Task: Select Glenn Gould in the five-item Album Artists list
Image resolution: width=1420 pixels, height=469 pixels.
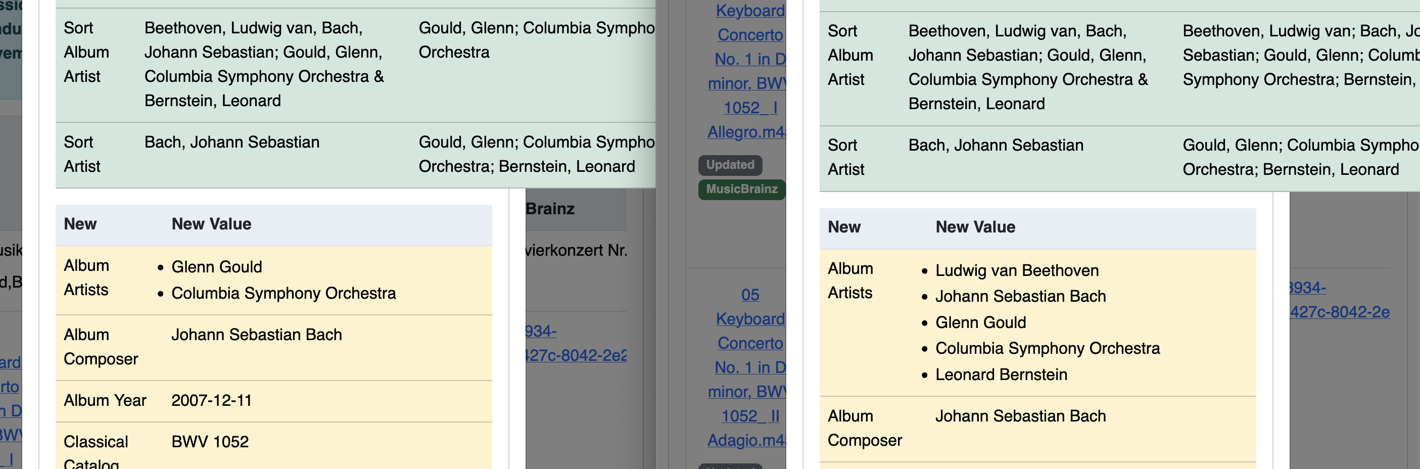Action: click(981, 322)
